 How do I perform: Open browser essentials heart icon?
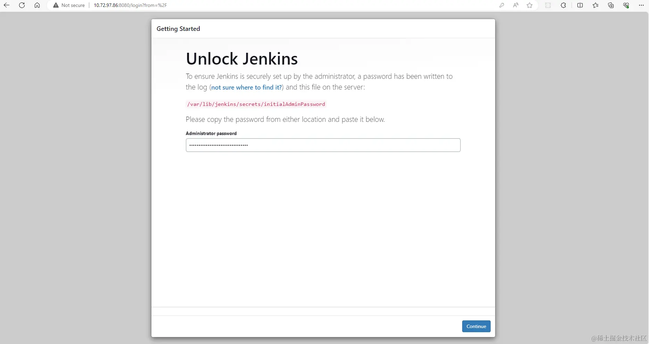(626, 5)
